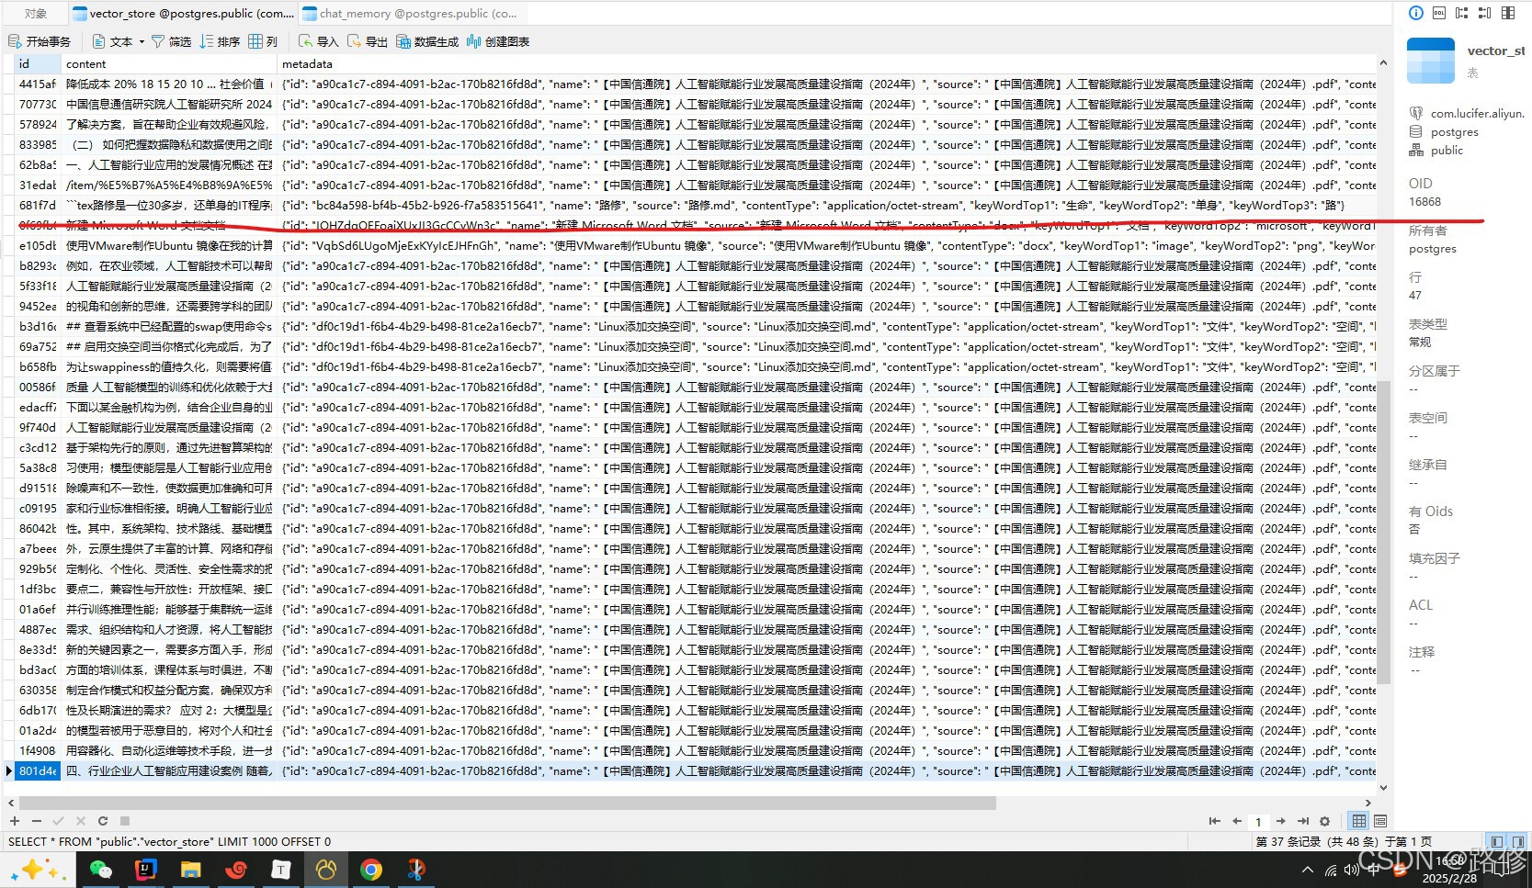The height and width of the screenshot is (888, 1532).
Task: Switch to form view
Action: pos(1380,821)
